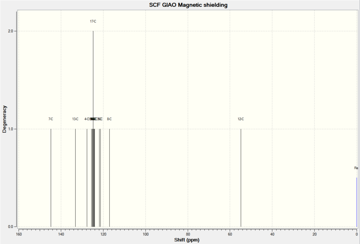Select the 4-C peak label
Screen dimensions: 360x244
coord(86,119)
